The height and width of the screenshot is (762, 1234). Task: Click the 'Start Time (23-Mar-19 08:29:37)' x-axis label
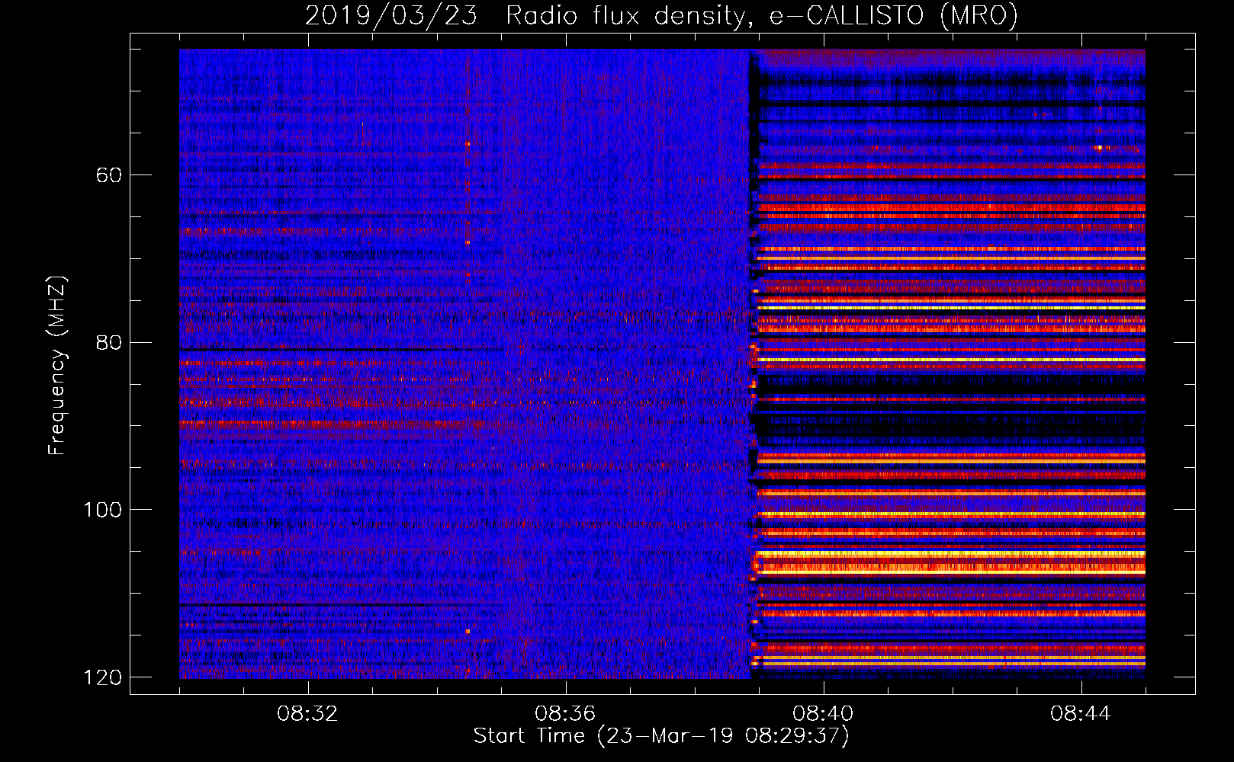coord(661,736)
